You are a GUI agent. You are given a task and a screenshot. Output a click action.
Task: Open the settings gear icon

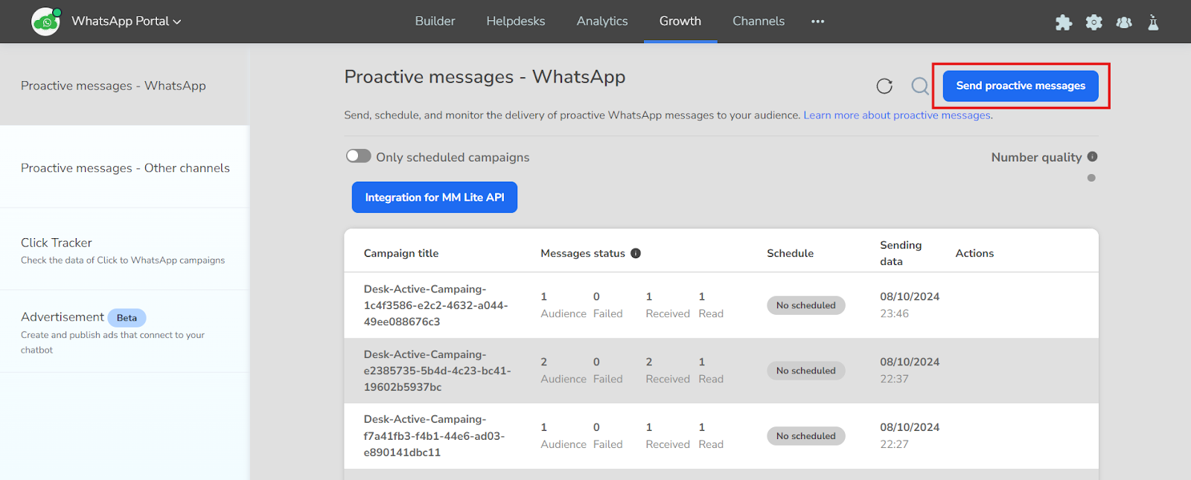(x=1093, y=22)
